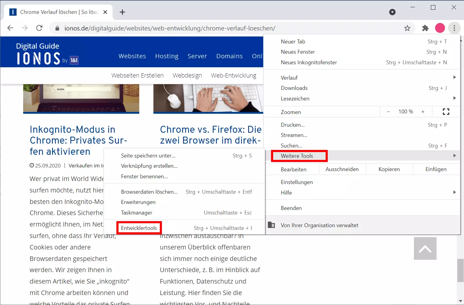Expand the Verlauf submenu arrow
This screenshot has height=305, width=464.
click(x=454, y=78)
